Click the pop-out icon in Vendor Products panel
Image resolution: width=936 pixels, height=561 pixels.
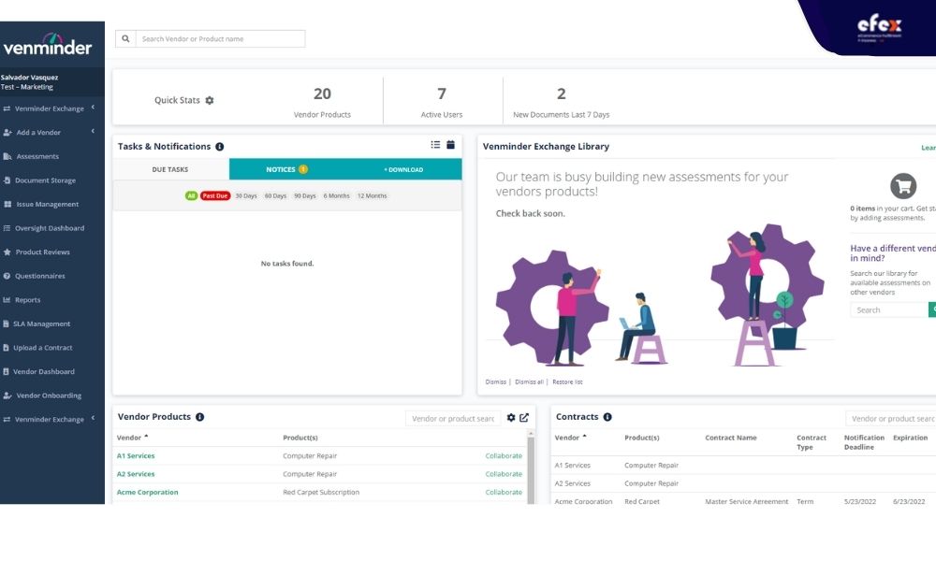[x=524, y=418]
